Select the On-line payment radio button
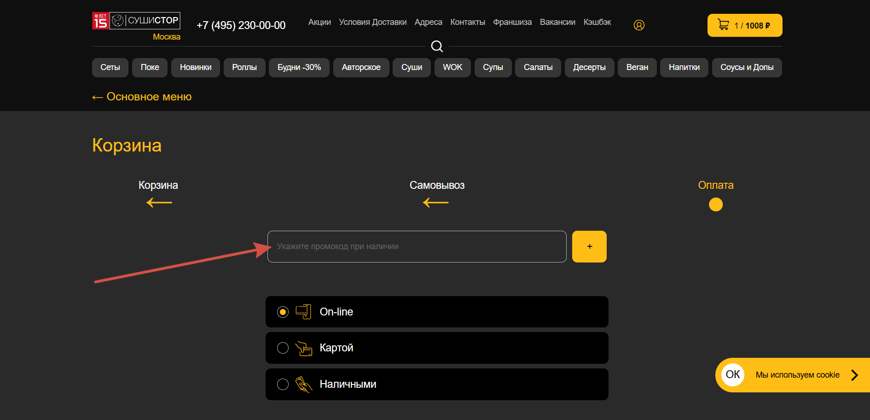This screenshot has height=420, width=870. pos(283,312)
